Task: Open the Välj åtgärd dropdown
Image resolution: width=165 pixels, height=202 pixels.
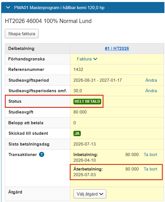Action: click(90, 194)
